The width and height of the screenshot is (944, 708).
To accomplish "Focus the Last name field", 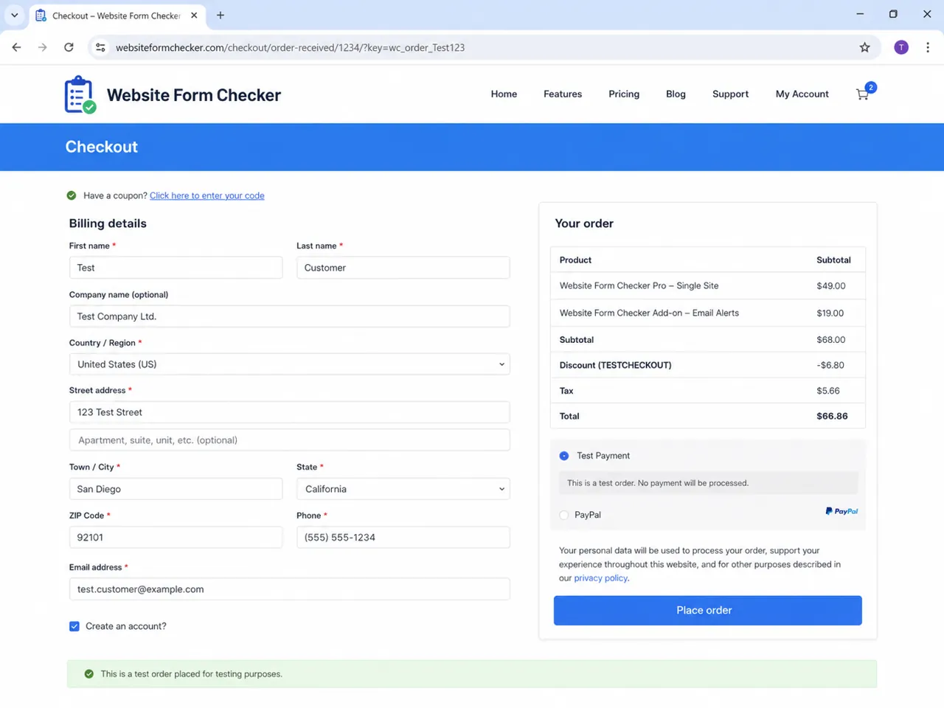I will click(x=403, y=268).
